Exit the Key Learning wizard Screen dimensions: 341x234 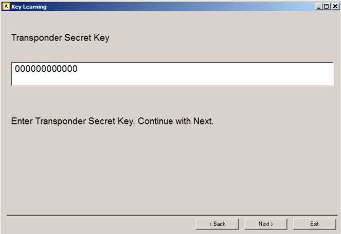coord(314,224)
